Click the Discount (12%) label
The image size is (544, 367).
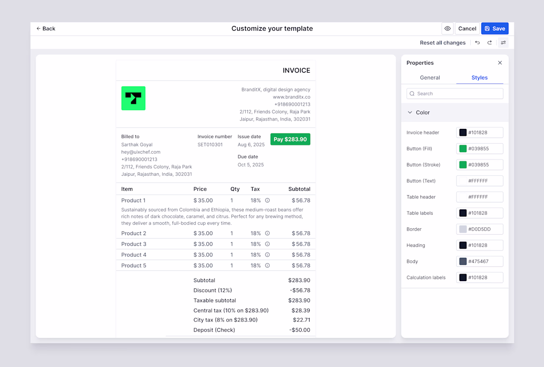click(212, 290)
